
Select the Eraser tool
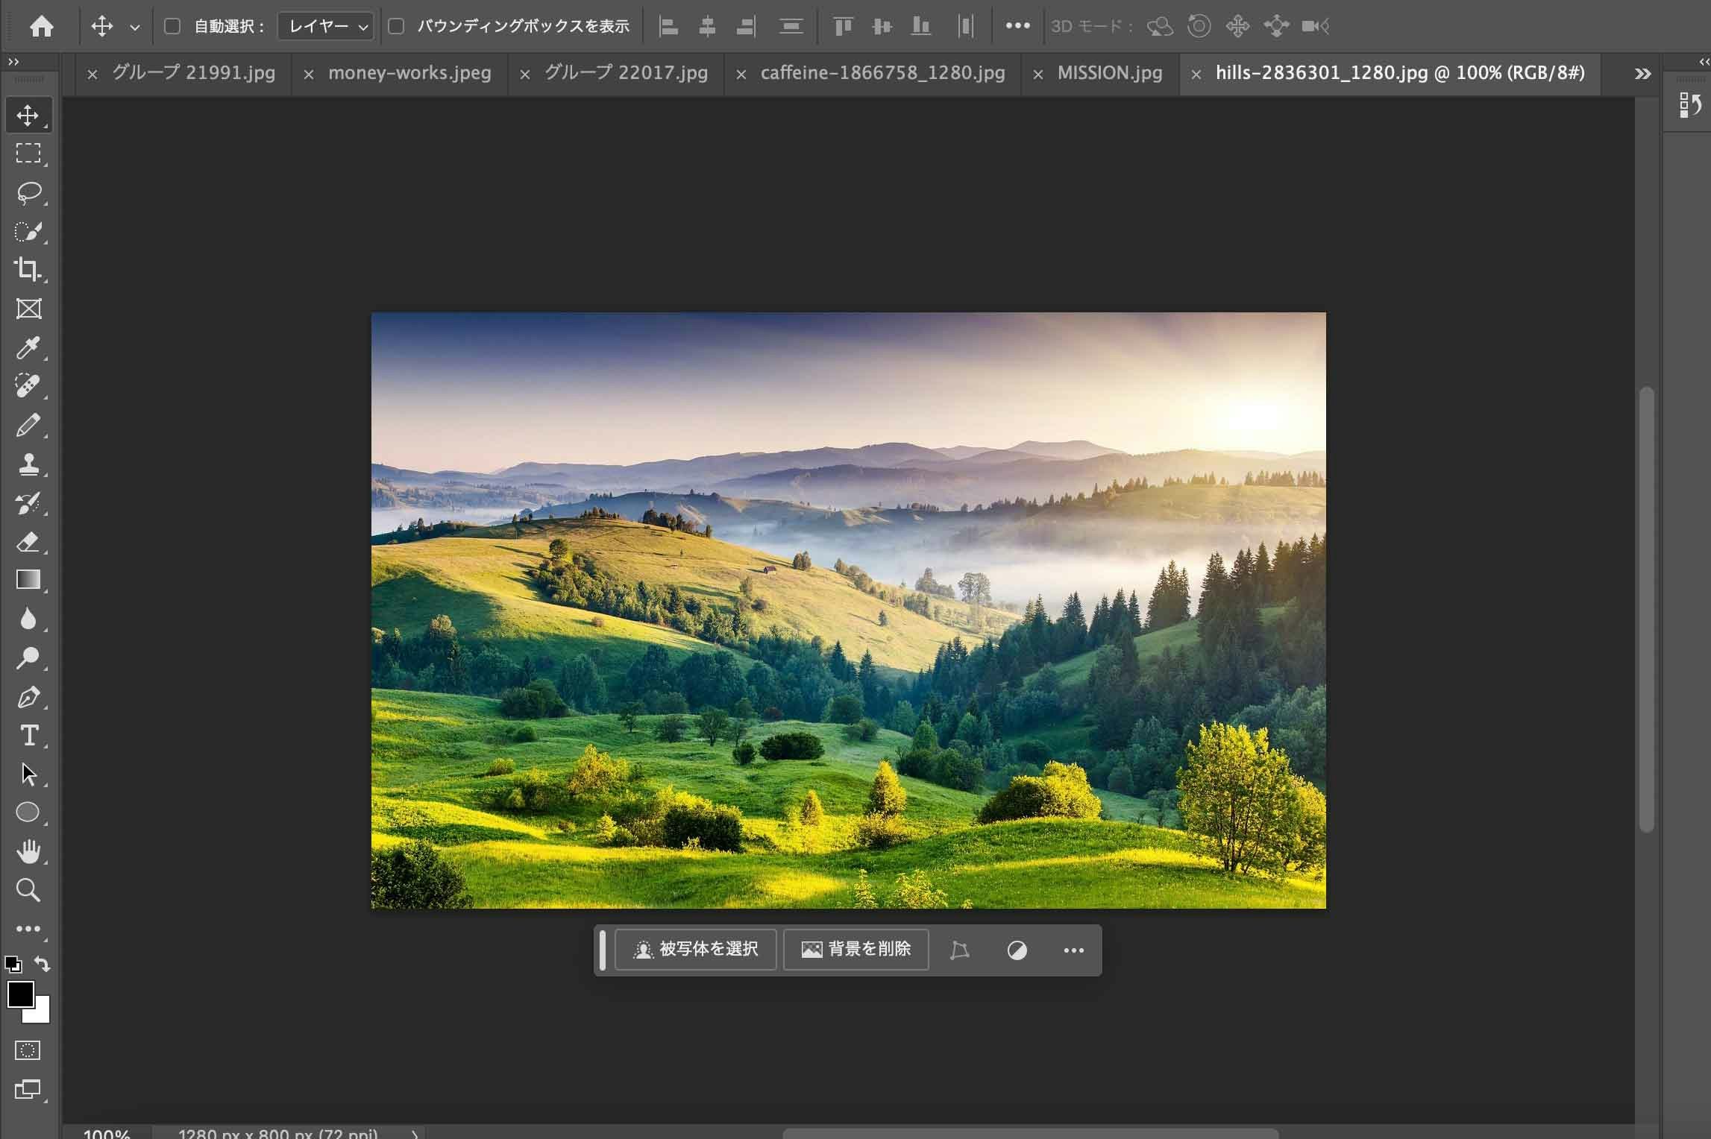click(x=28, y=542)
